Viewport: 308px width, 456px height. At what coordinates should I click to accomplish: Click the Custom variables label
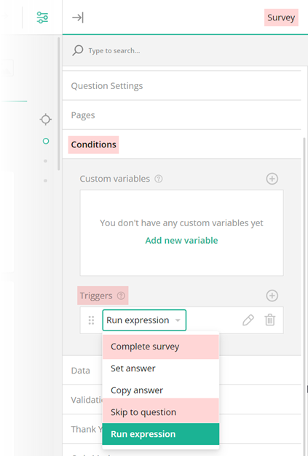click(114, 179)
